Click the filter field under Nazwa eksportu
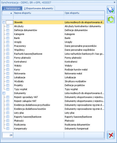This screenshot has width=117, height=143. [x=39, y=17]
